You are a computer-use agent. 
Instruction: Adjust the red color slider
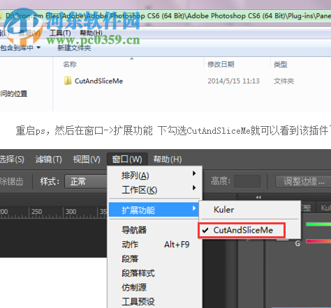(x=318, y=241)
